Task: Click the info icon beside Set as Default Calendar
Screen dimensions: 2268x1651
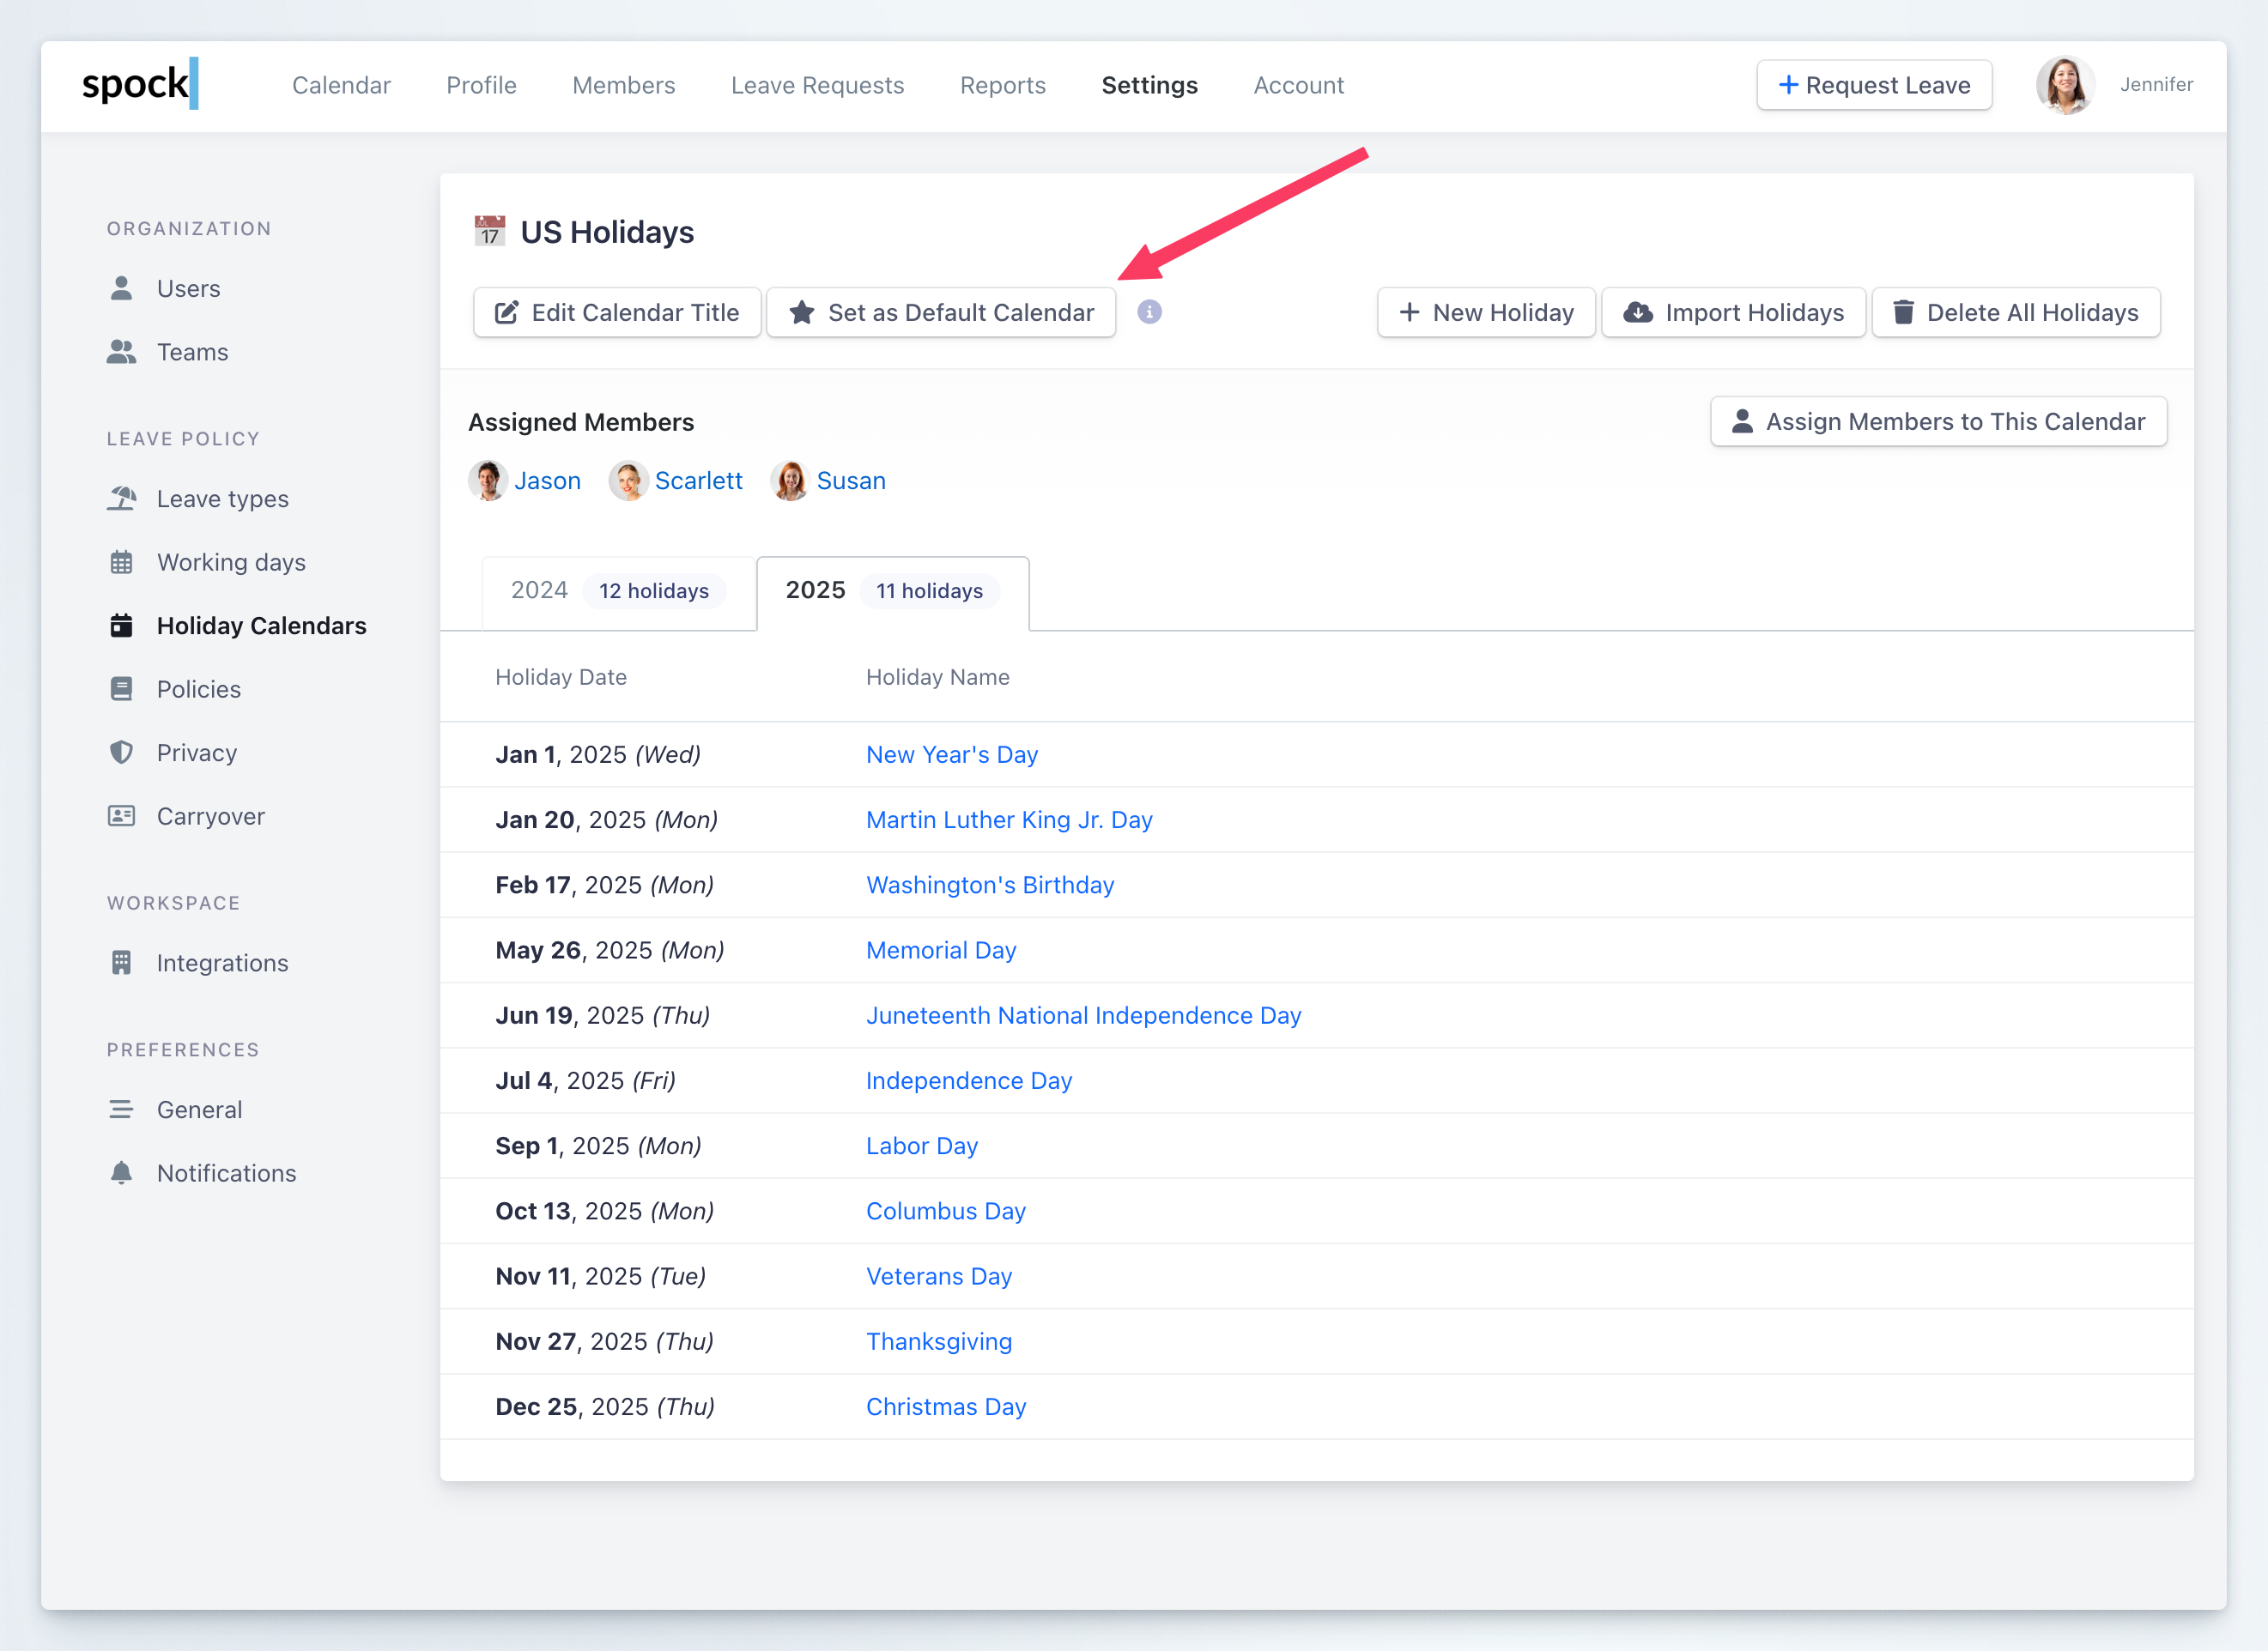Action: (1149, 313)
